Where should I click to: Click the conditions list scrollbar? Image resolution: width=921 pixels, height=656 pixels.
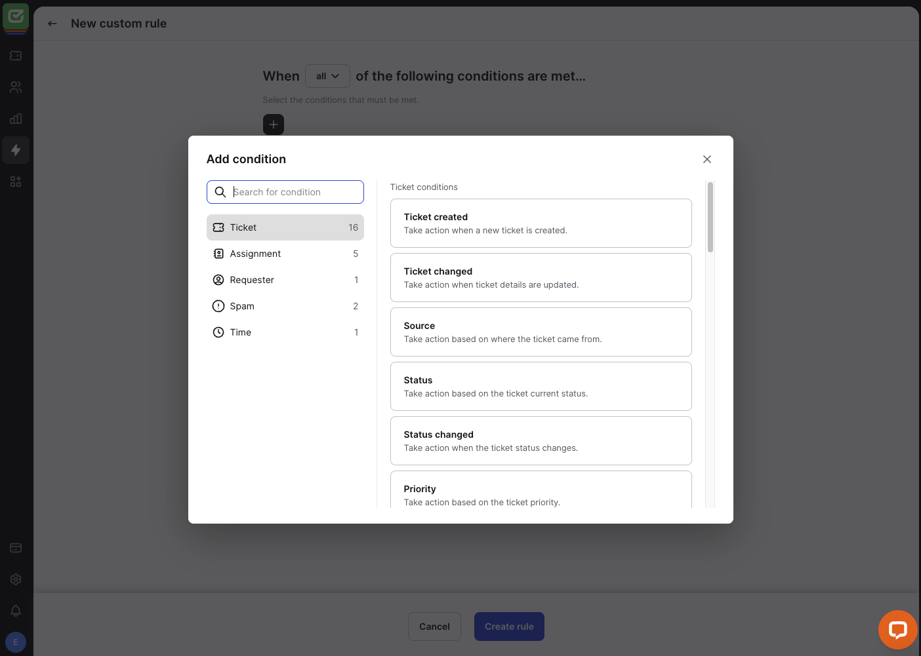point(710,217)
